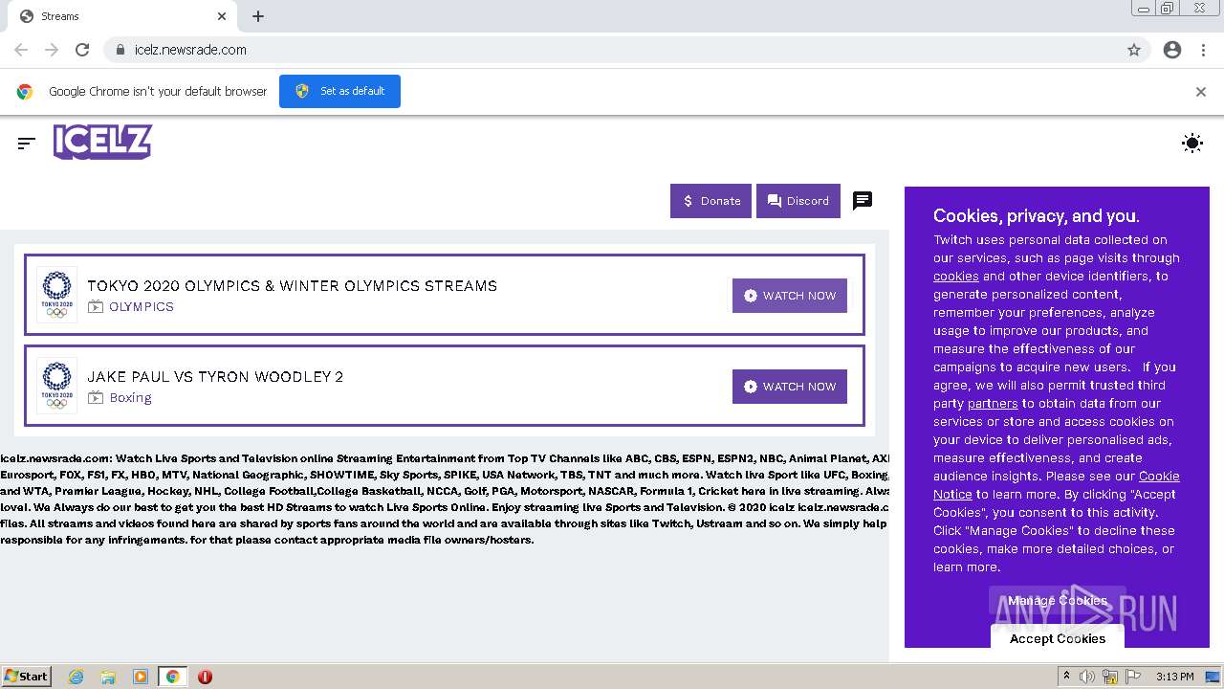Select the Streams tab

122,16
